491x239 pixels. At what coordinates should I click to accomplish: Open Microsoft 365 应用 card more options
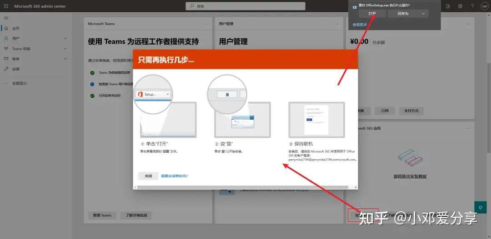tap(468, 129)
